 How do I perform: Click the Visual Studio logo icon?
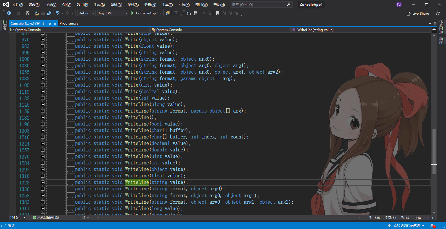click(6, 5)
